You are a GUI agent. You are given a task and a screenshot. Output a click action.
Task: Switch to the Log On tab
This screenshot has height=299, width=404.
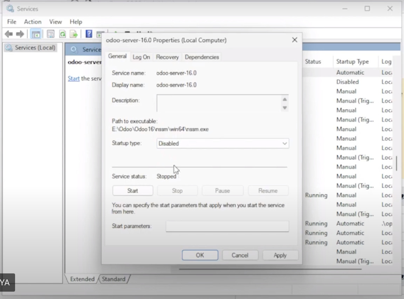click(x=141, y=57)
